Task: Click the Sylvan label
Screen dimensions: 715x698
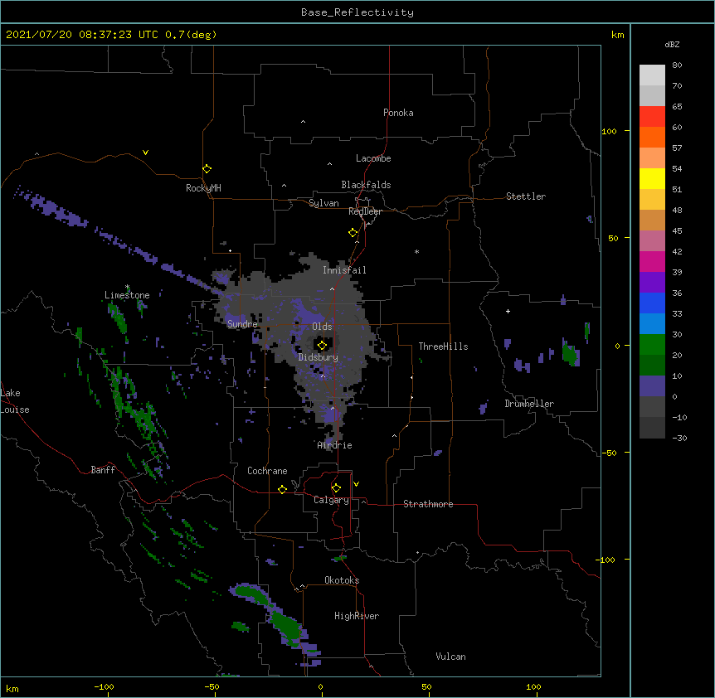Action: coord(323,203)
